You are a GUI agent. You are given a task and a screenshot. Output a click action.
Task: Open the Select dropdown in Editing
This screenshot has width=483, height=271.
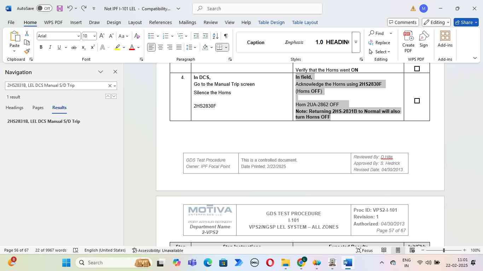[379, 52]
